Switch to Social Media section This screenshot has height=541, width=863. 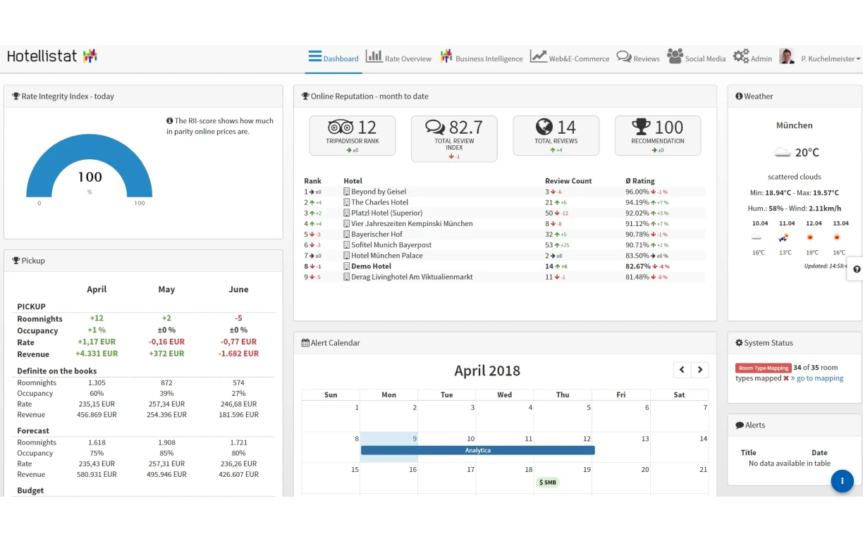point(696,58)
